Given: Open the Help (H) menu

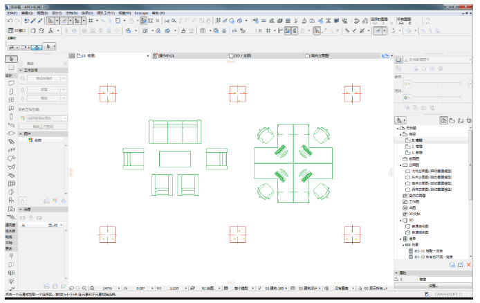Looking at the screenshot, I should point(158,13).
